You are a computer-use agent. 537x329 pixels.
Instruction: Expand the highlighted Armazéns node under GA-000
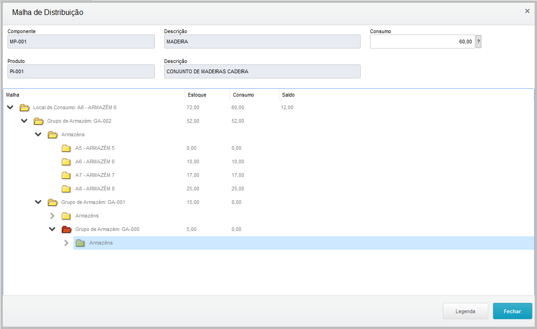[x=66, y=243]
